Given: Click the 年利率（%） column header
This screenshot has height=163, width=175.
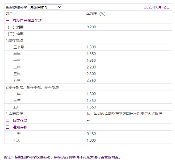Looking at the screenshot, I should (x=96, y=14).
